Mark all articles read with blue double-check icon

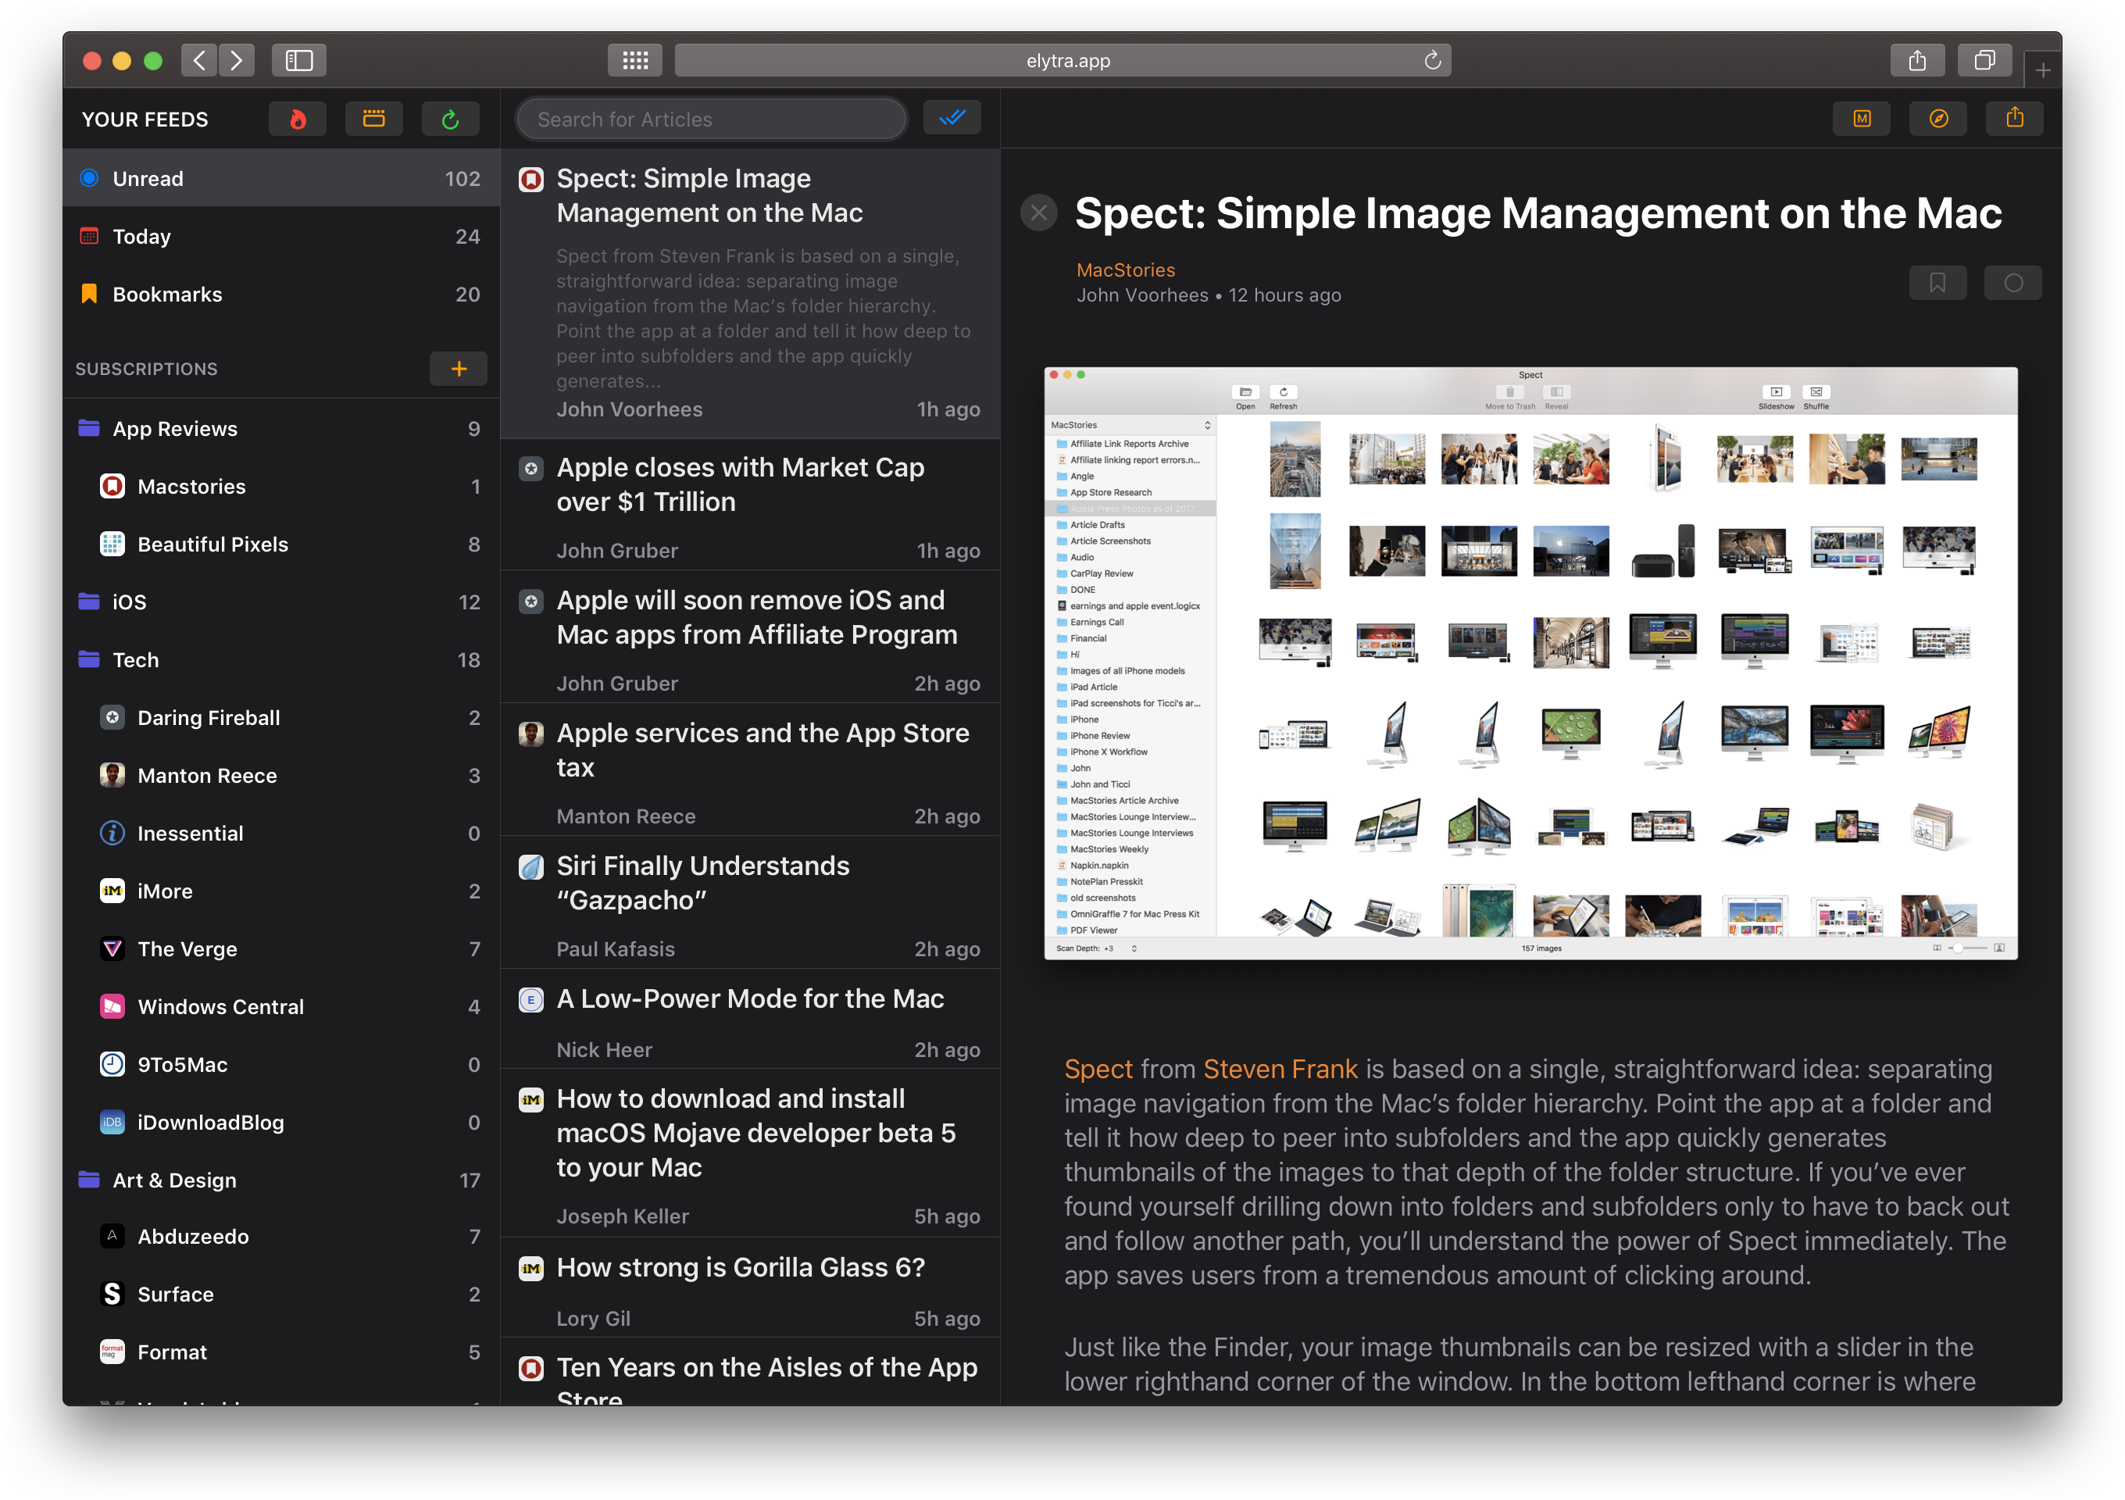click(x=952, y=117)
